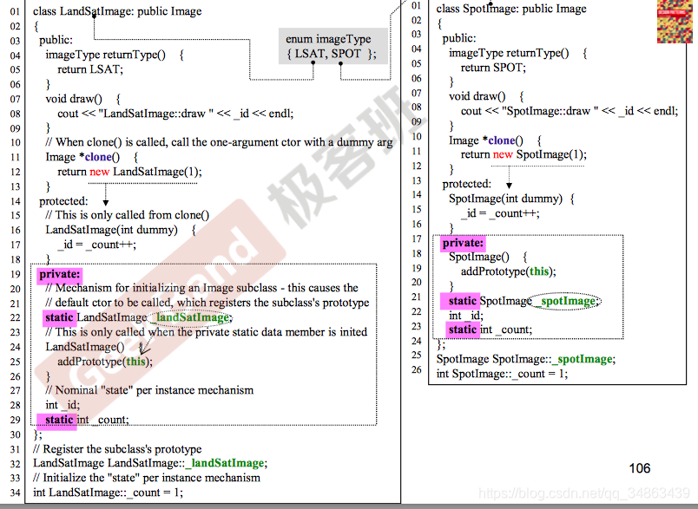Click the book cover thumbnail in the corner
This screenshot has height=509, width=698.
[675, 22]
